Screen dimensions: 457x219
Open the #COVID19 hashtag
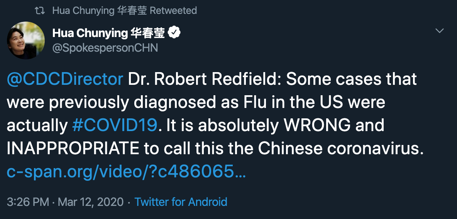pos(115,125)
